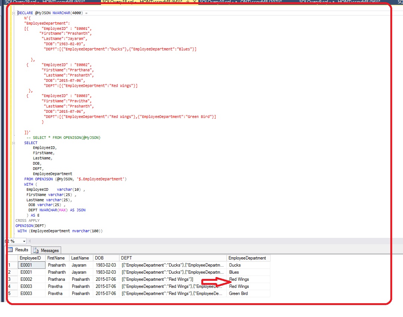Select the DOB column header in results

[x=106, y=258]
